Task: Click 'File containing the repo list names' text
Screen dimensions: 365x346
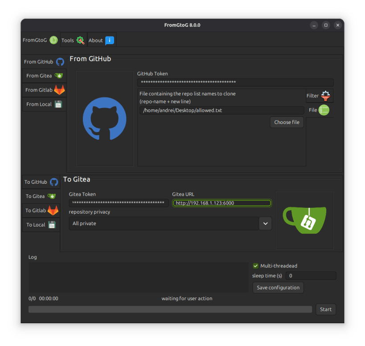Action: pos(187,94)
